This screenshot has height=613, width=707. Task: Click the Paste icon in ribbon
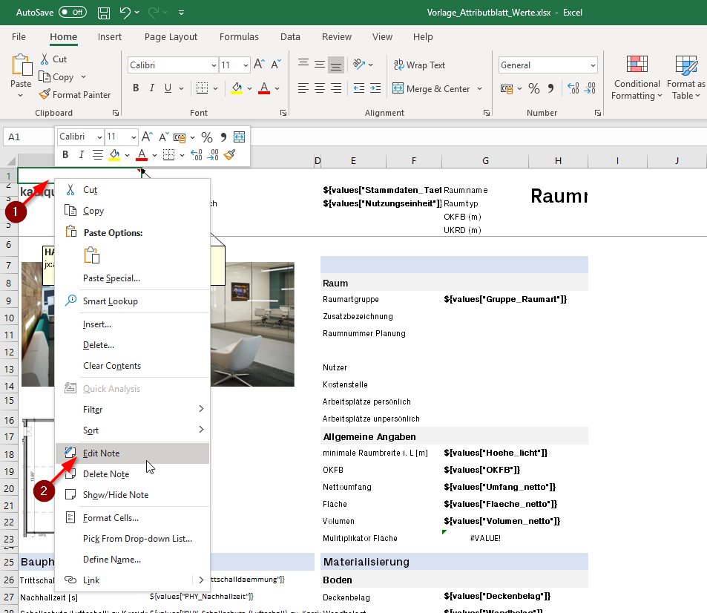pos(22,65)
